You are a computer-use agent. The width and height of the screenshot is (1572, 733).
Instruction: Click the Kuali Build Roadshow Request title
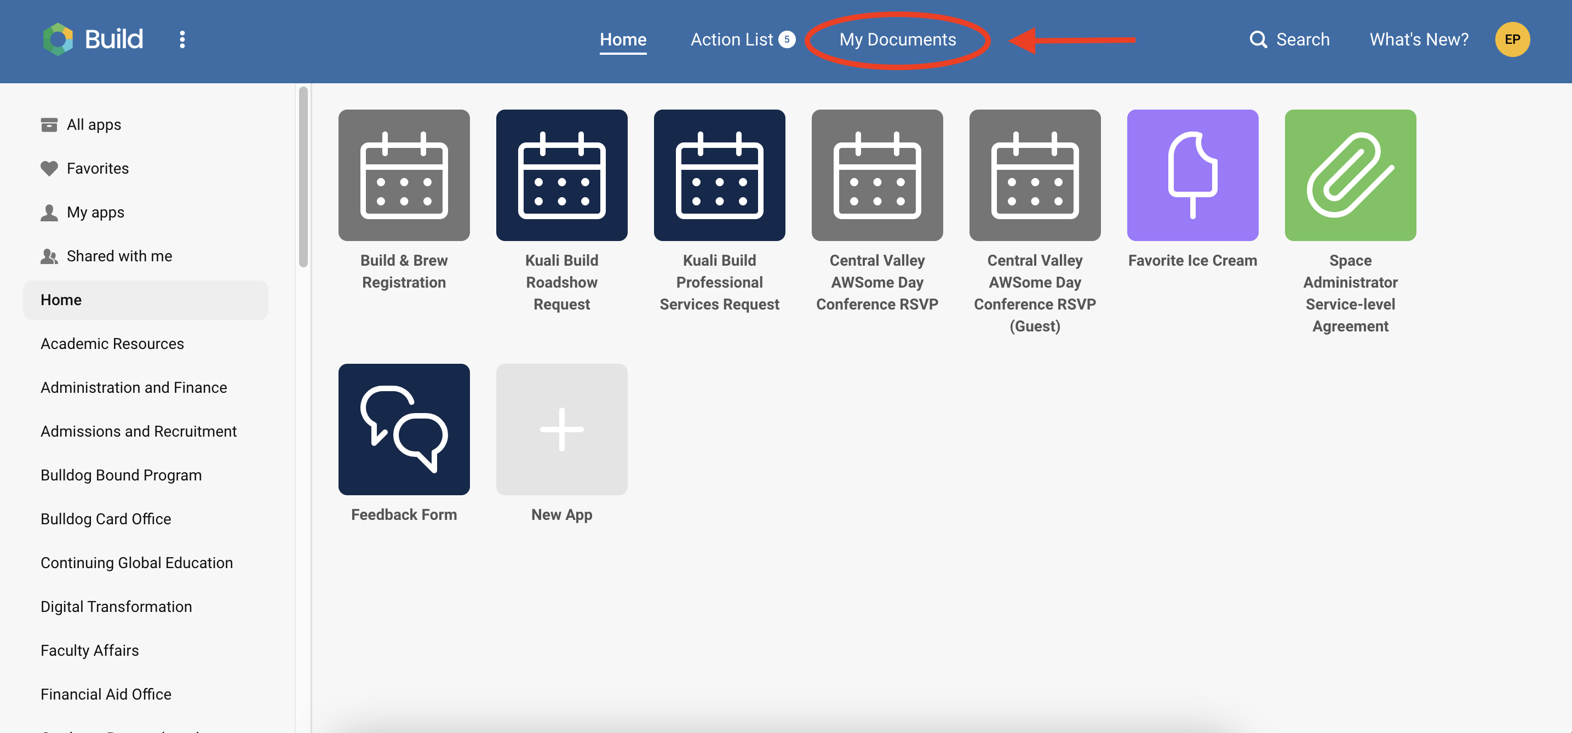561,283
